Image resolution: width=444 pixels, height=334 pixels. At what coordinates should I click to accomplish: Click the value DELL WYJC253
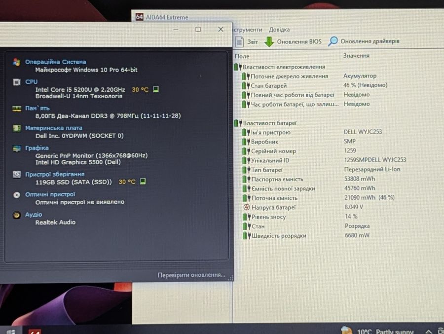click(363, 132)
